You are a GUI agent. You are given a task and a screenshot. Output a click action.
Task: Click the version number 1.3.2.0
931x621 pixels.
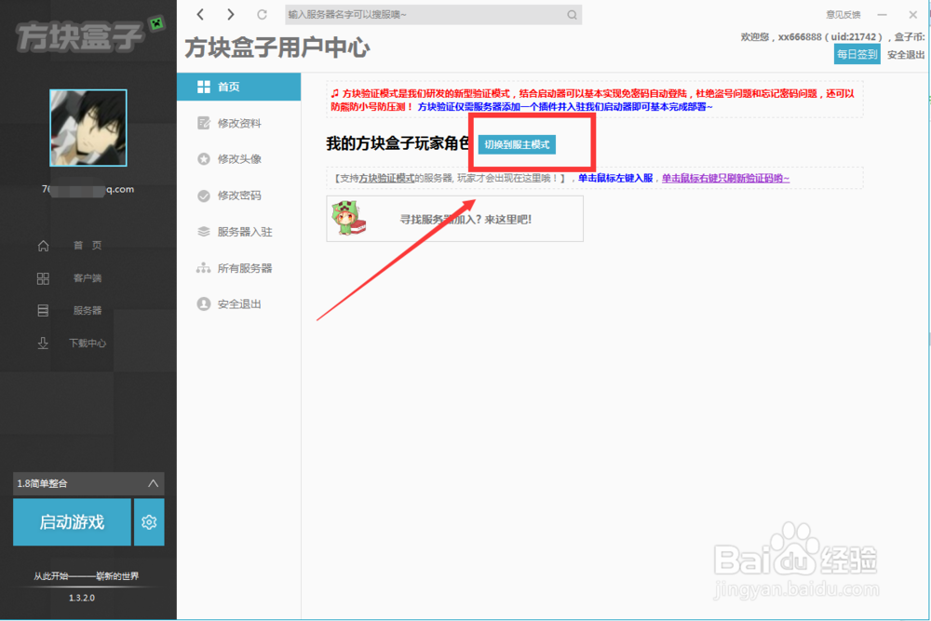[81, 598]
